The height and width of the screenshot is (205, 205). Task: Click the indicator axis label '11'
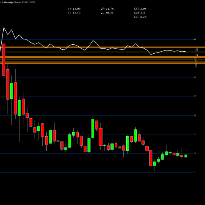pos(197,55)
